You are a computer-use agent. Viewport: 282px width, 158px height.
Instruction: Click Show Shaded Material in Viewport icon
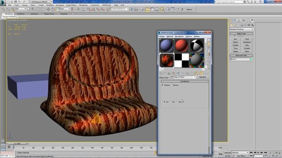(197, 73)
